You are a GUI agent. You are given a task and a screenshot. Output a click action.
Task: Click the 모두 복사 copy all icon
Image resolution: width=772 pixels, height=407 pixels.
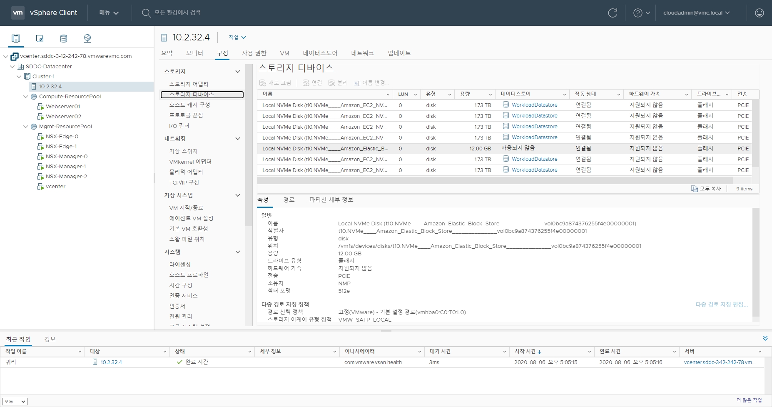(695, 189)
